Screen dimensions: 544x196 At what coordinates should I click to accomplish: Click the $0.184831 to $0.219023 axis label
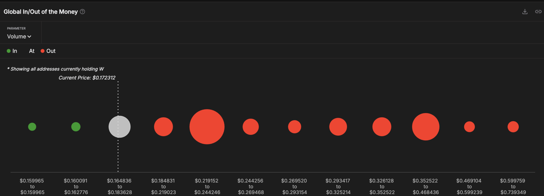(163, 186)
